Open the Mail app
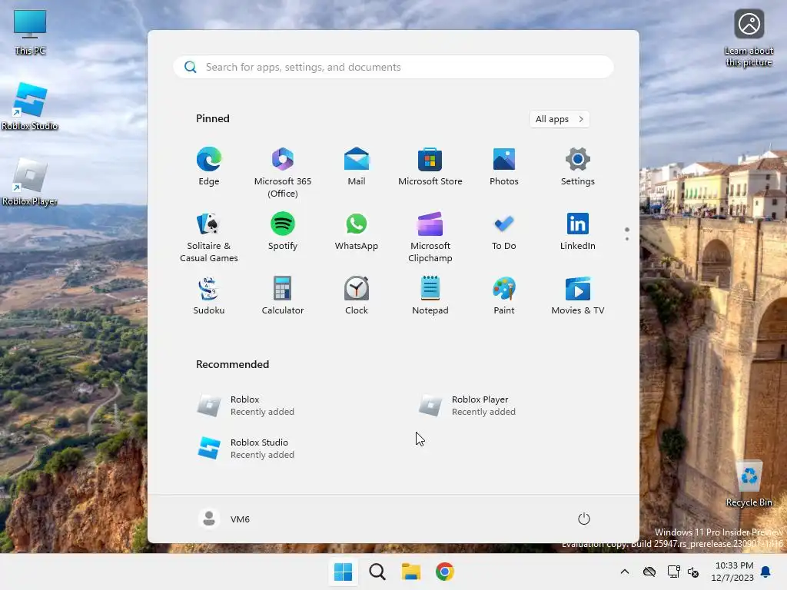The height and width of the screenshot is (590, 787). click(357, 167)
